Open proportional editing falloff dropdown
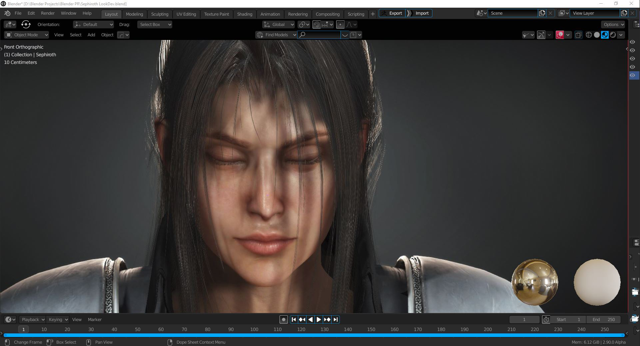640x346 pixels. pyautogui.click(x=351, y=24)
